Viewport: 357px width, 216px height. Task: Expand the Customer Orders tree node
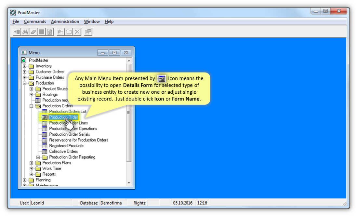click(x=25, y=72)
